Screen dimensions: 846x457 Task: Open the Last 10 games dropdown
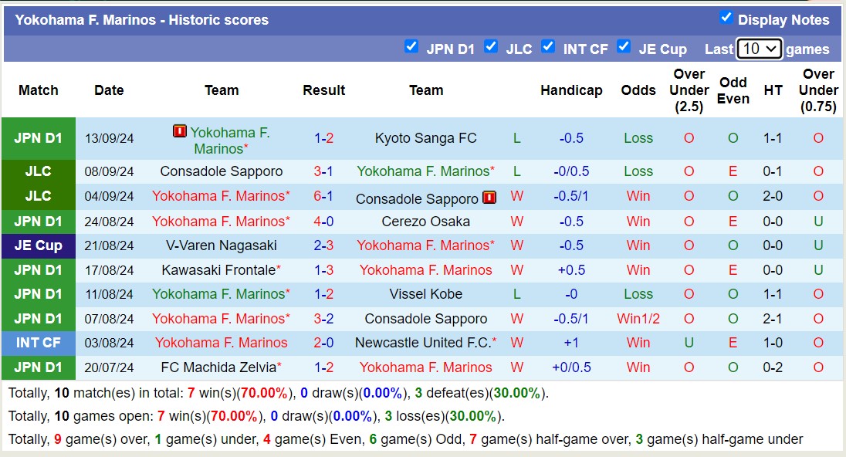coord(760,49)
